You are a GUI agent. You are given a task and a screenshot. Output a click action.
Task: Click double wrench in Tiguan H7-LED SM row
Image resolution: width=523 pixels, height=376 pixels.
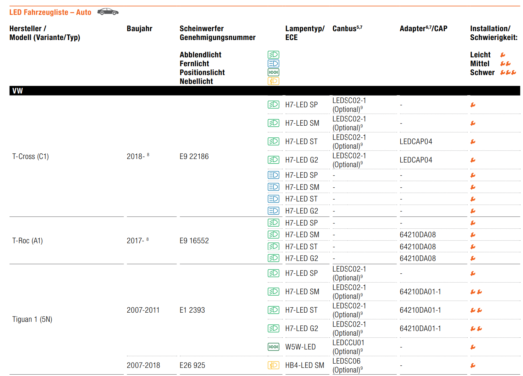click(x=476, y=292)
